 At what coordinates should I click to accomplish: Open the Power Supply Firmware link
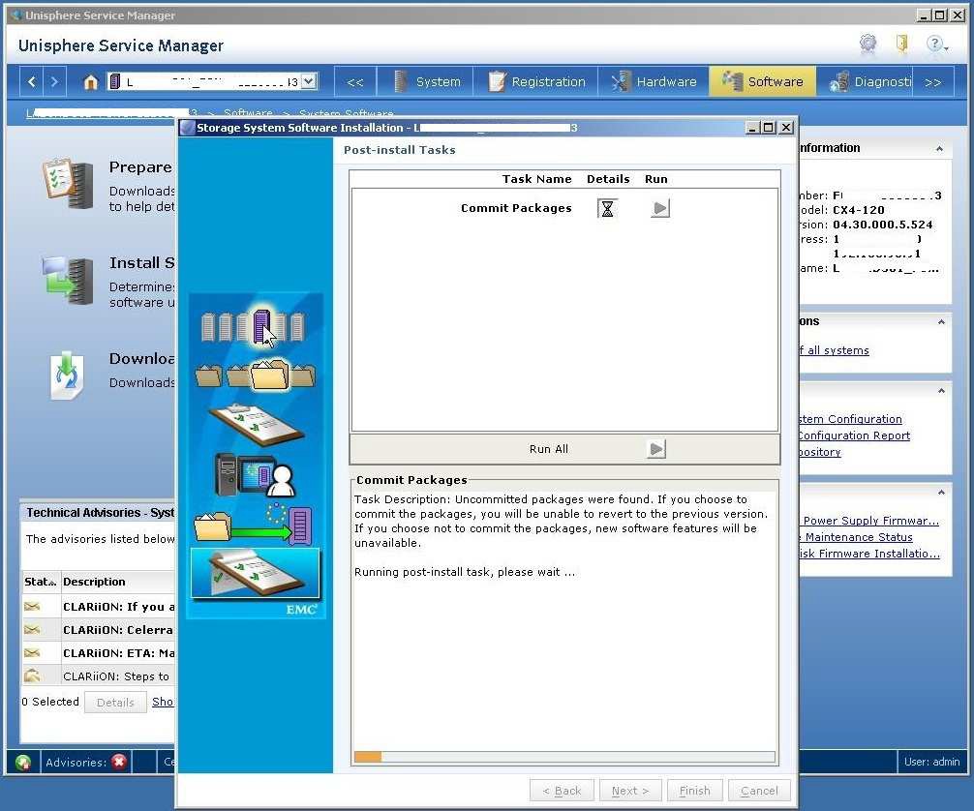(x=870, y=521)
